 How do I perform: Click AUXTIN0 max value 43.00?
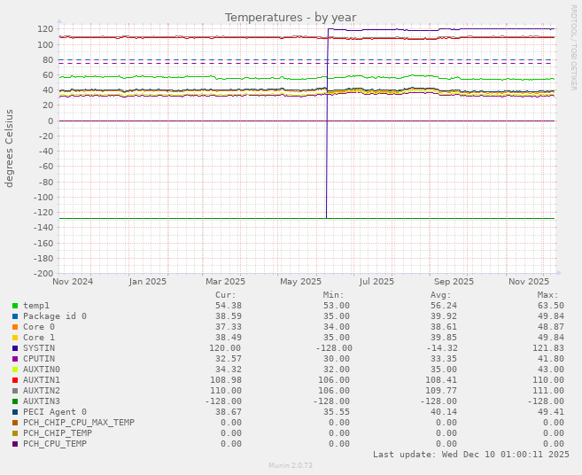click(551, 370)
